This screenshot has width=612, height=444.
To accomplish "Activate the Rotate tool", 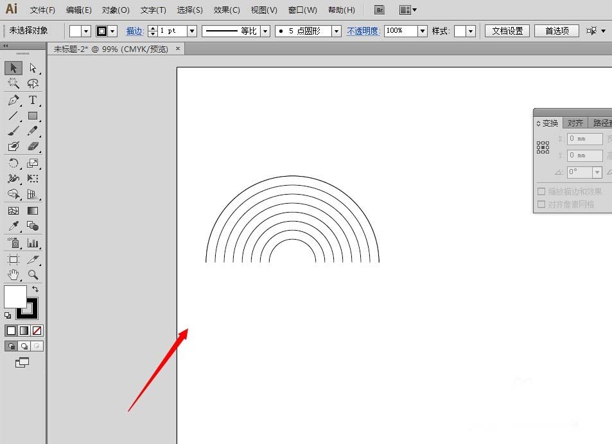I will [x=13, y=163].
